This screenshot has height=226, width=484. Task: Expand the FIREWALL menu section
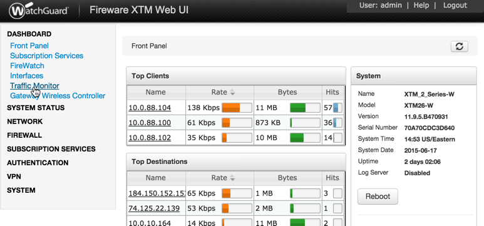pos(24,135)
